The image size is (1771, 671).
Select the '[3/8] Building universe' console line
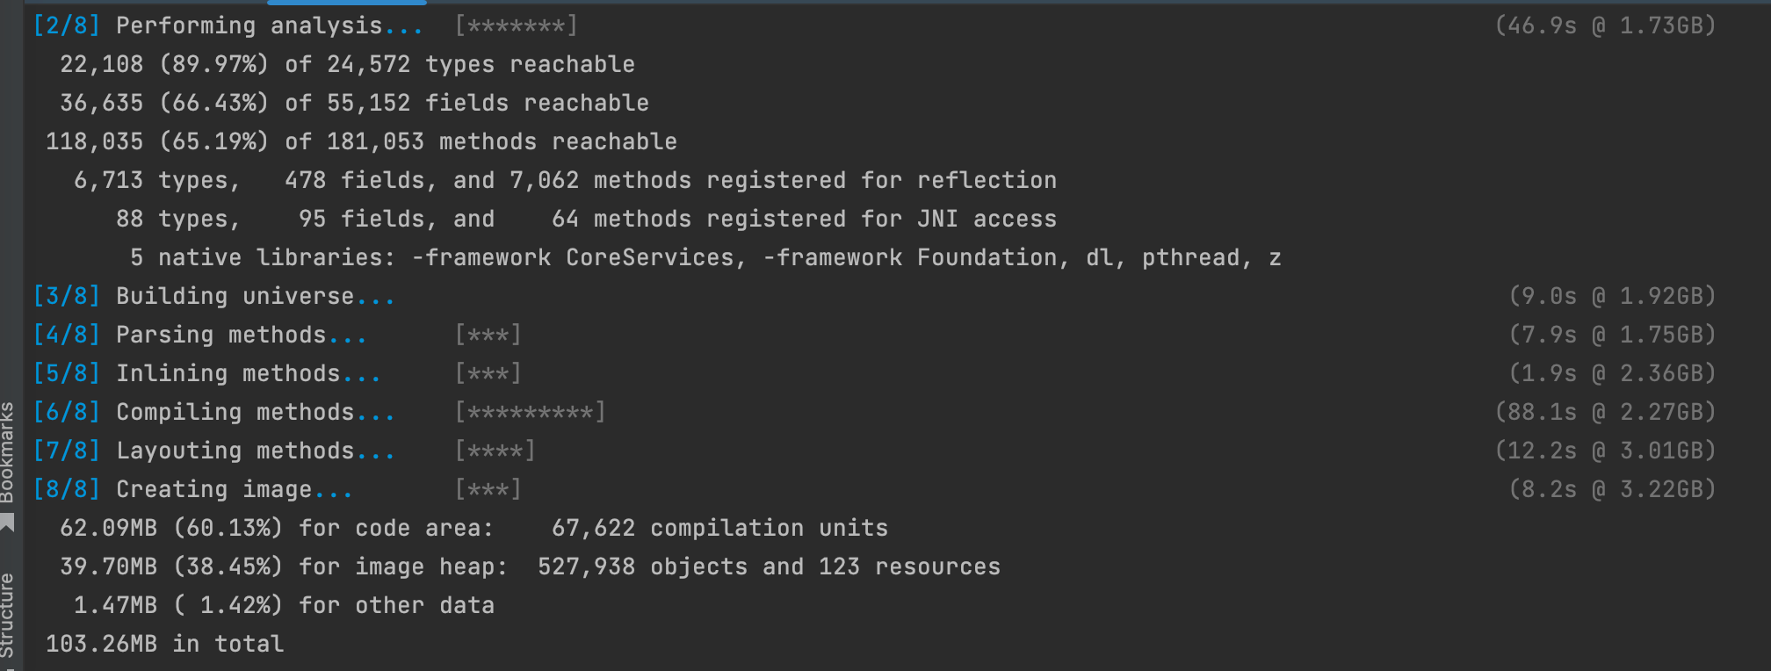pos(215,295)
